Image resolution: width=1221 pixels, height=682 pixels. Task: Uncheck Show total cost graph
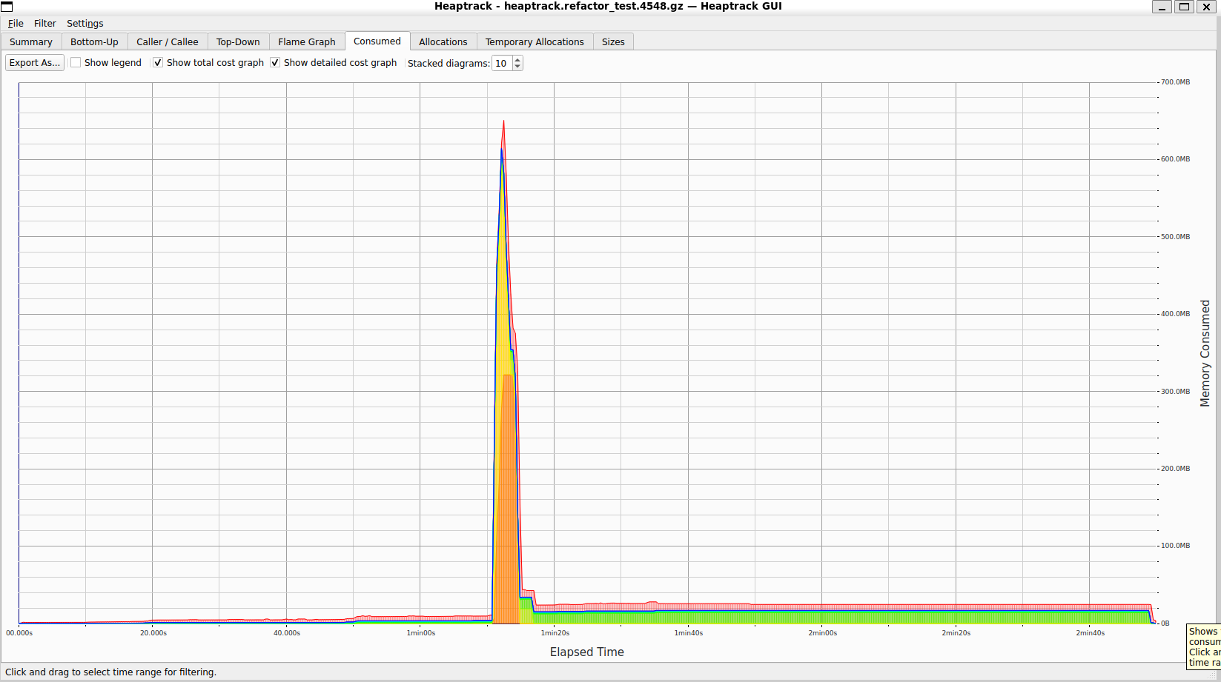pos(158,63)
